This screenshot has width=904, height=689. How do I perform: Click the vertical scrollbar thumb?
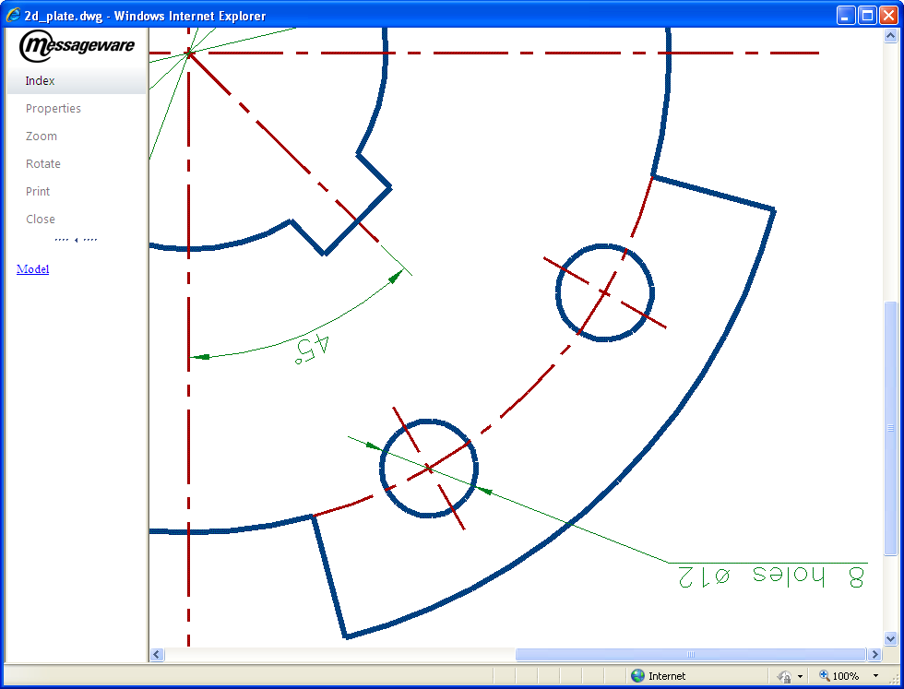pyautogui.click(x=891, y=428)
